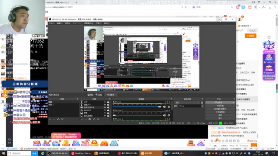Open source properties gear below Sources list

tap(90, 119)
